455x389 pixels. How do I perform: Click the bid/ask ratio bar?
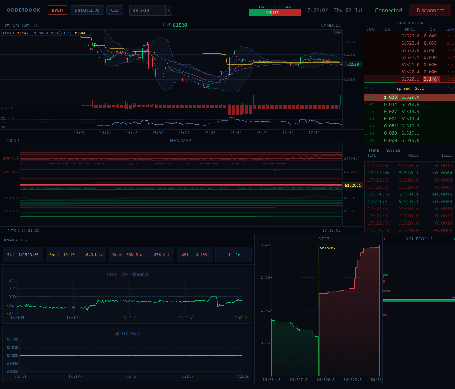275,12
